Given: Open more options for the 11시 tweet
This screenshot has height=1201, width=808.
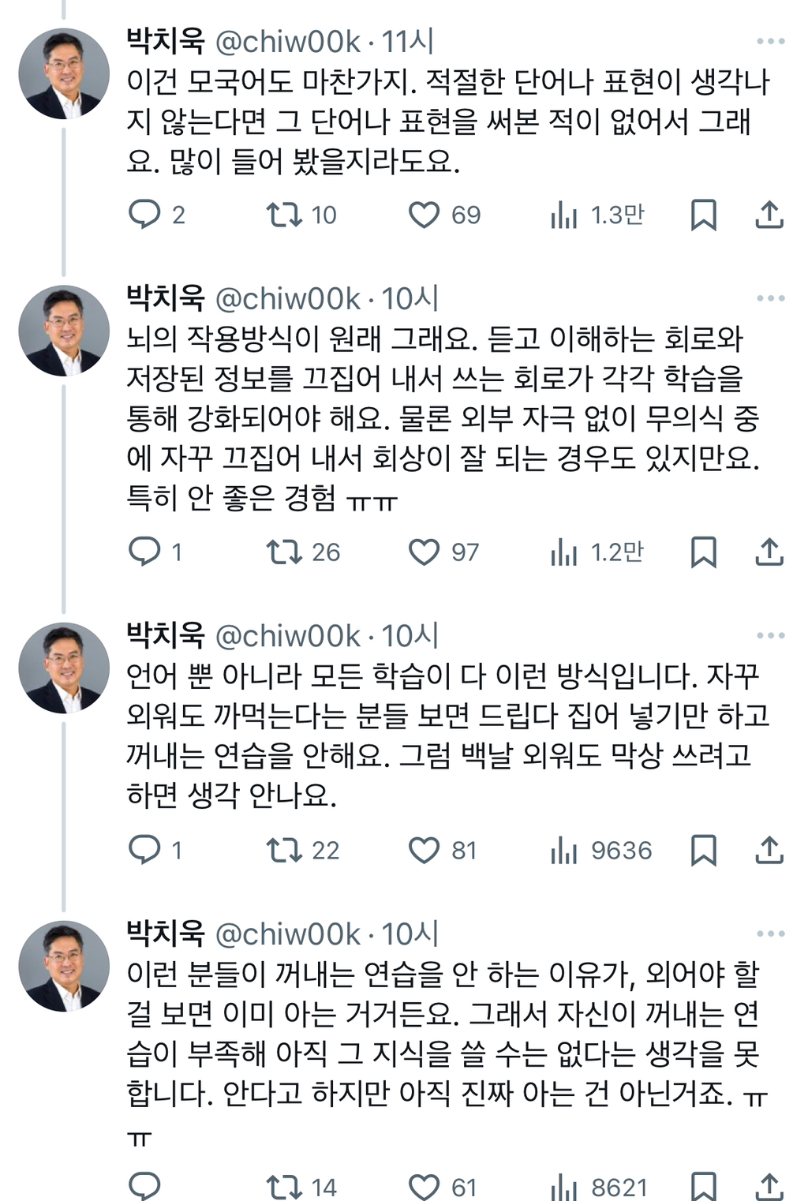Looking at the screenshot, I should pyautogui.click(x=770, y=41).
